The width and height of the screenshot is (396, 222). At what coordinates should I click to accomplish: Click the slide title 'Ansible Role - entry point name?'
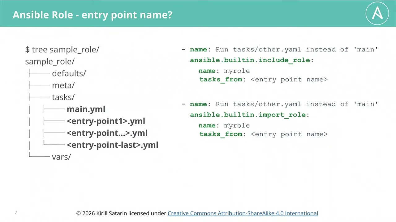pos(93,15)
